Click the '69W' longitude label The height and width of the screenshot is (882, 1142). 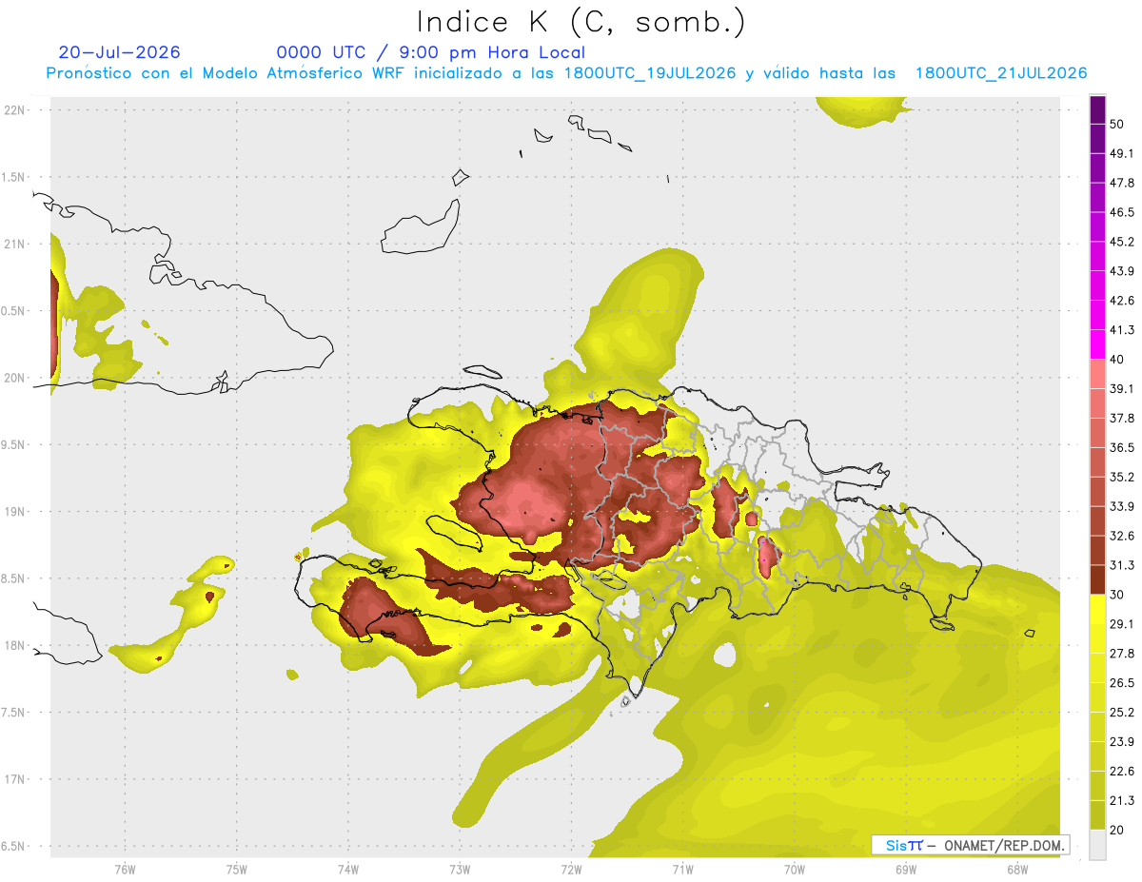(x=906, y=870)
